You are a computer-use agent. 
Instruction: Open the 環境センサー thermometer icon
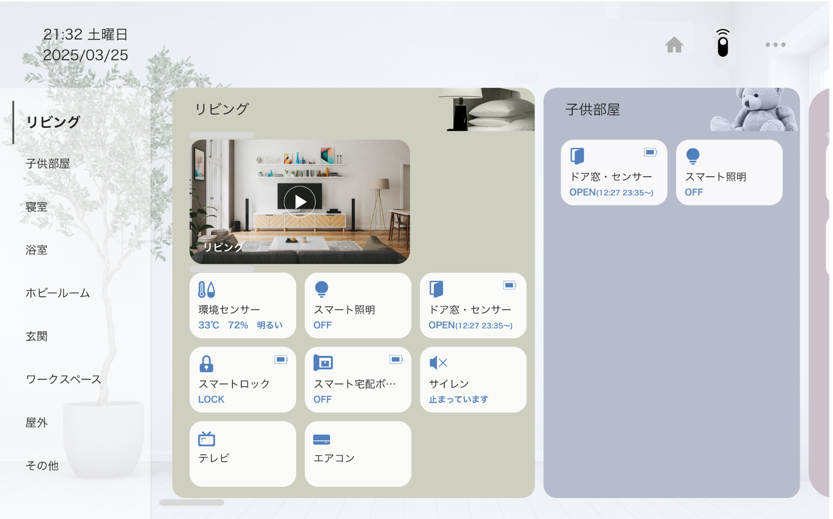click(206, 289)
